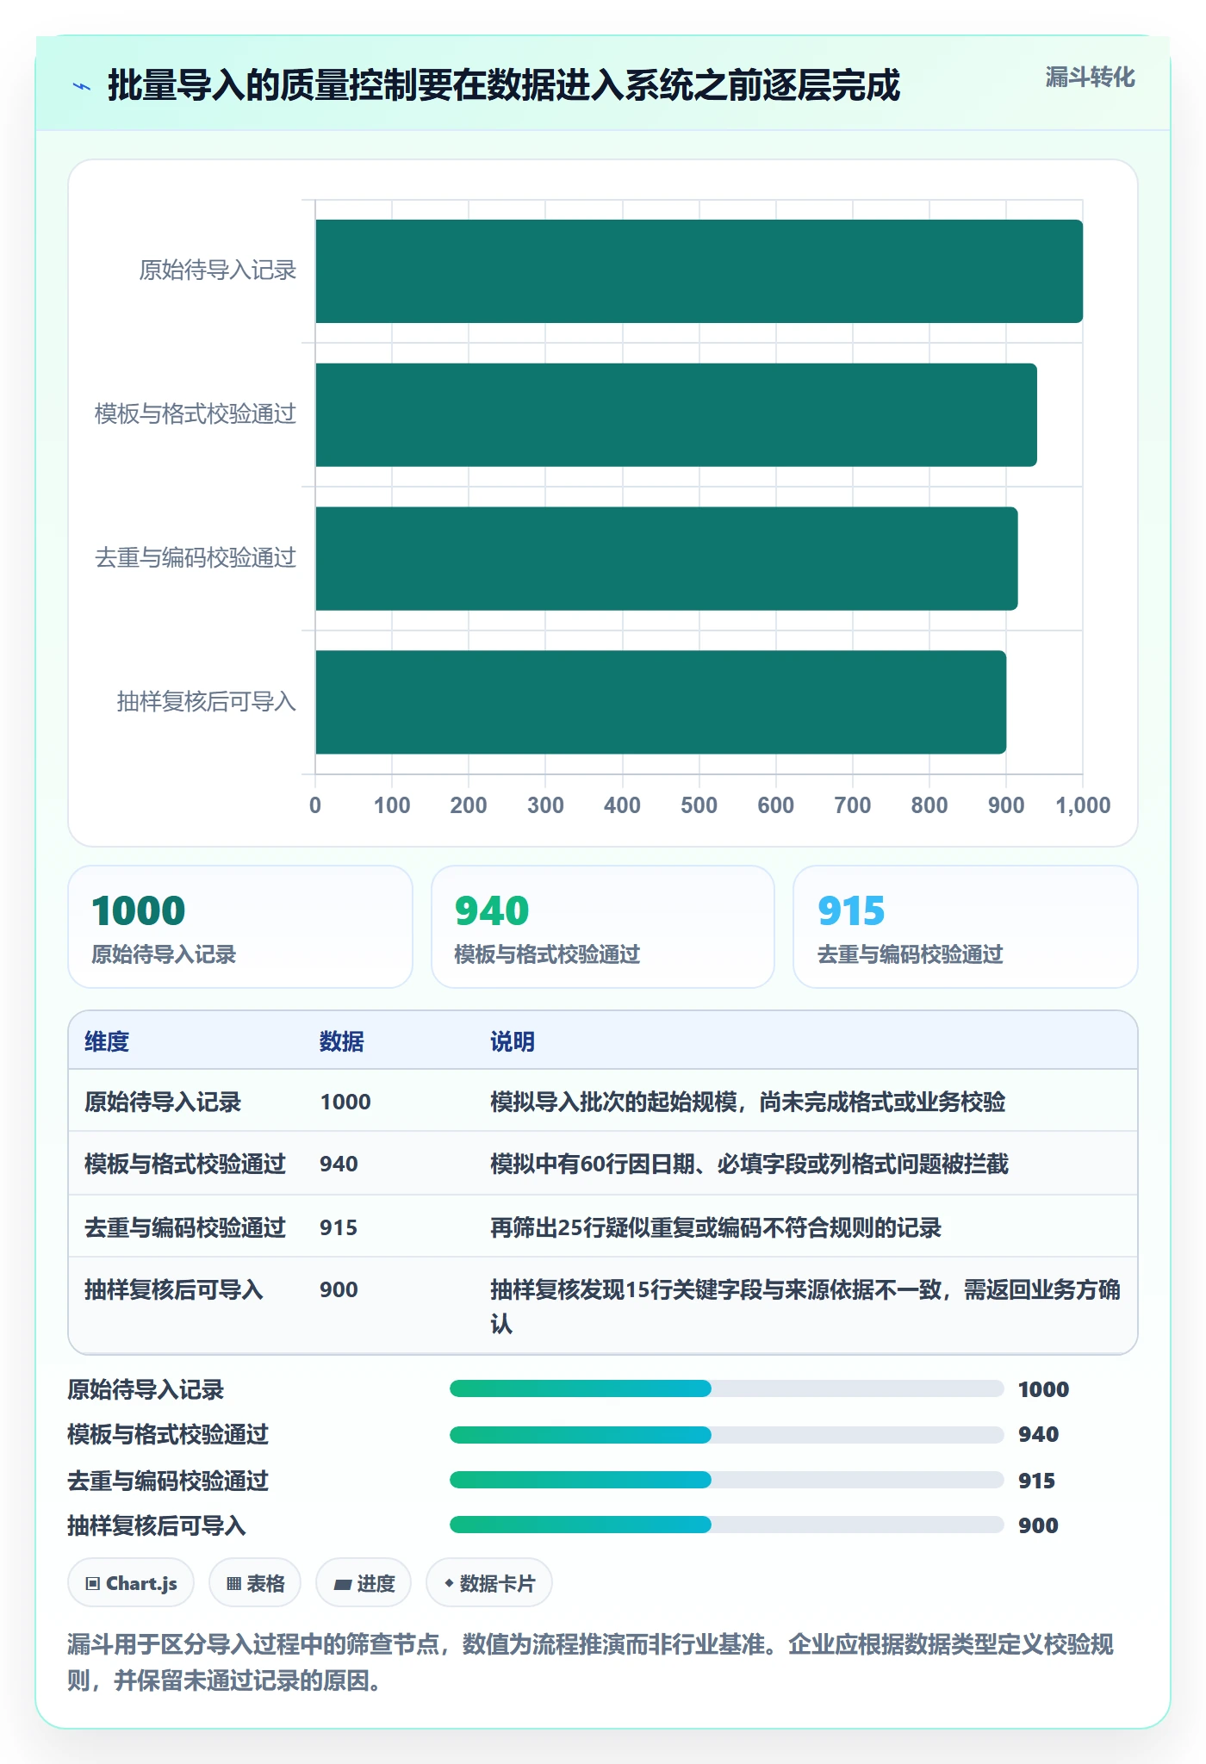Click the progress value 1000
Image resolution: width=1206 pixels, height=1764 pixels.
[1043, 1389]
